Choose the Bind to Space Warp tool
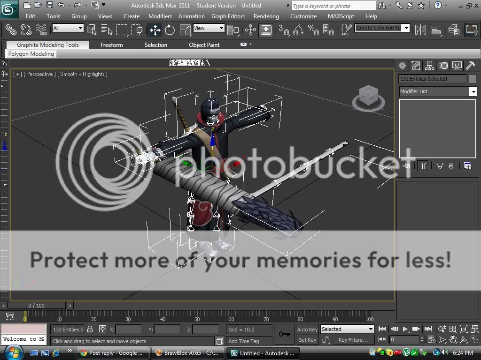The width and height of the screenshot is (481, 360). [x=41, y=30]
